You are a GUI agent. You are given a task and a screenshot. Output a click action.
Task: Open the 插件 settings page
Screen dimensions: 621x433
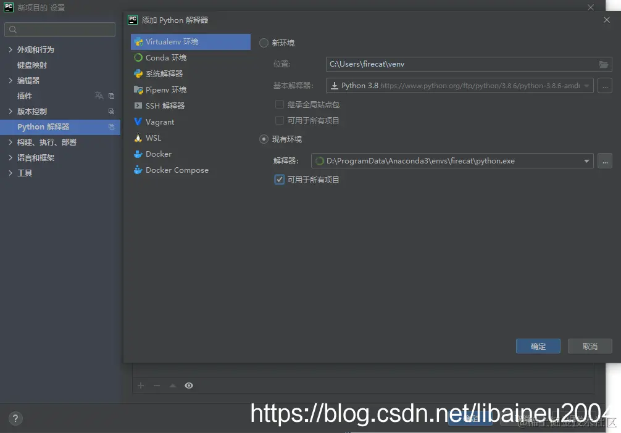coord(25,96)
